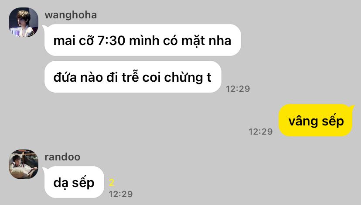This screenshot has width=361, height=205.
Task: Select randoo's "dạ sếp" message bubble
Action: coord(74,182)
